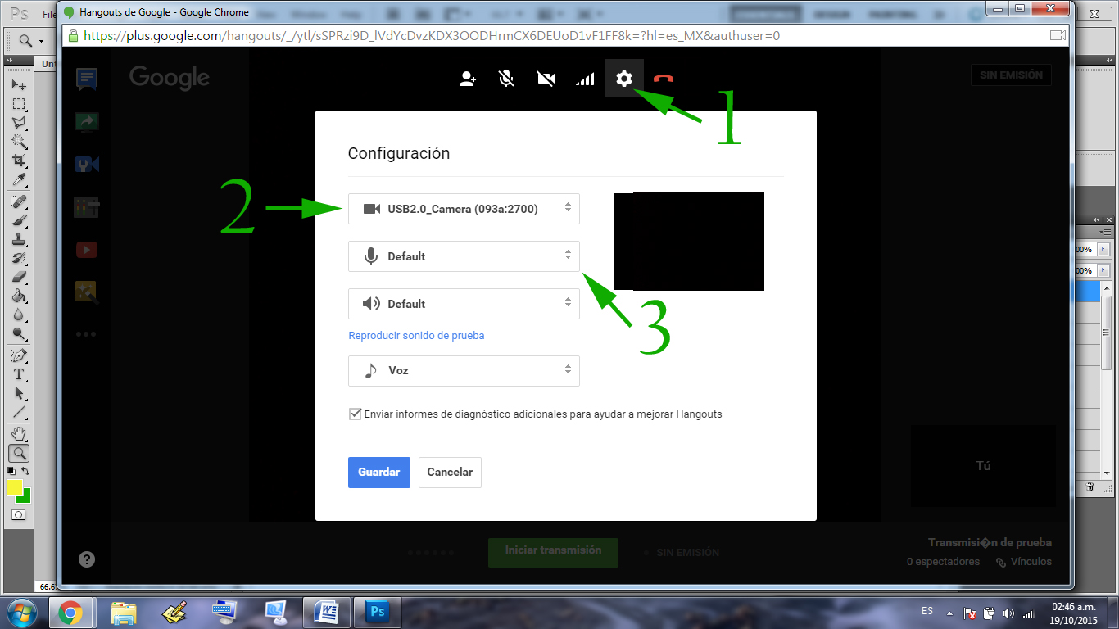The image size is (1119, 629).
Task: Select the Path Selection tool in Photoshop
Action: point(19,394)
